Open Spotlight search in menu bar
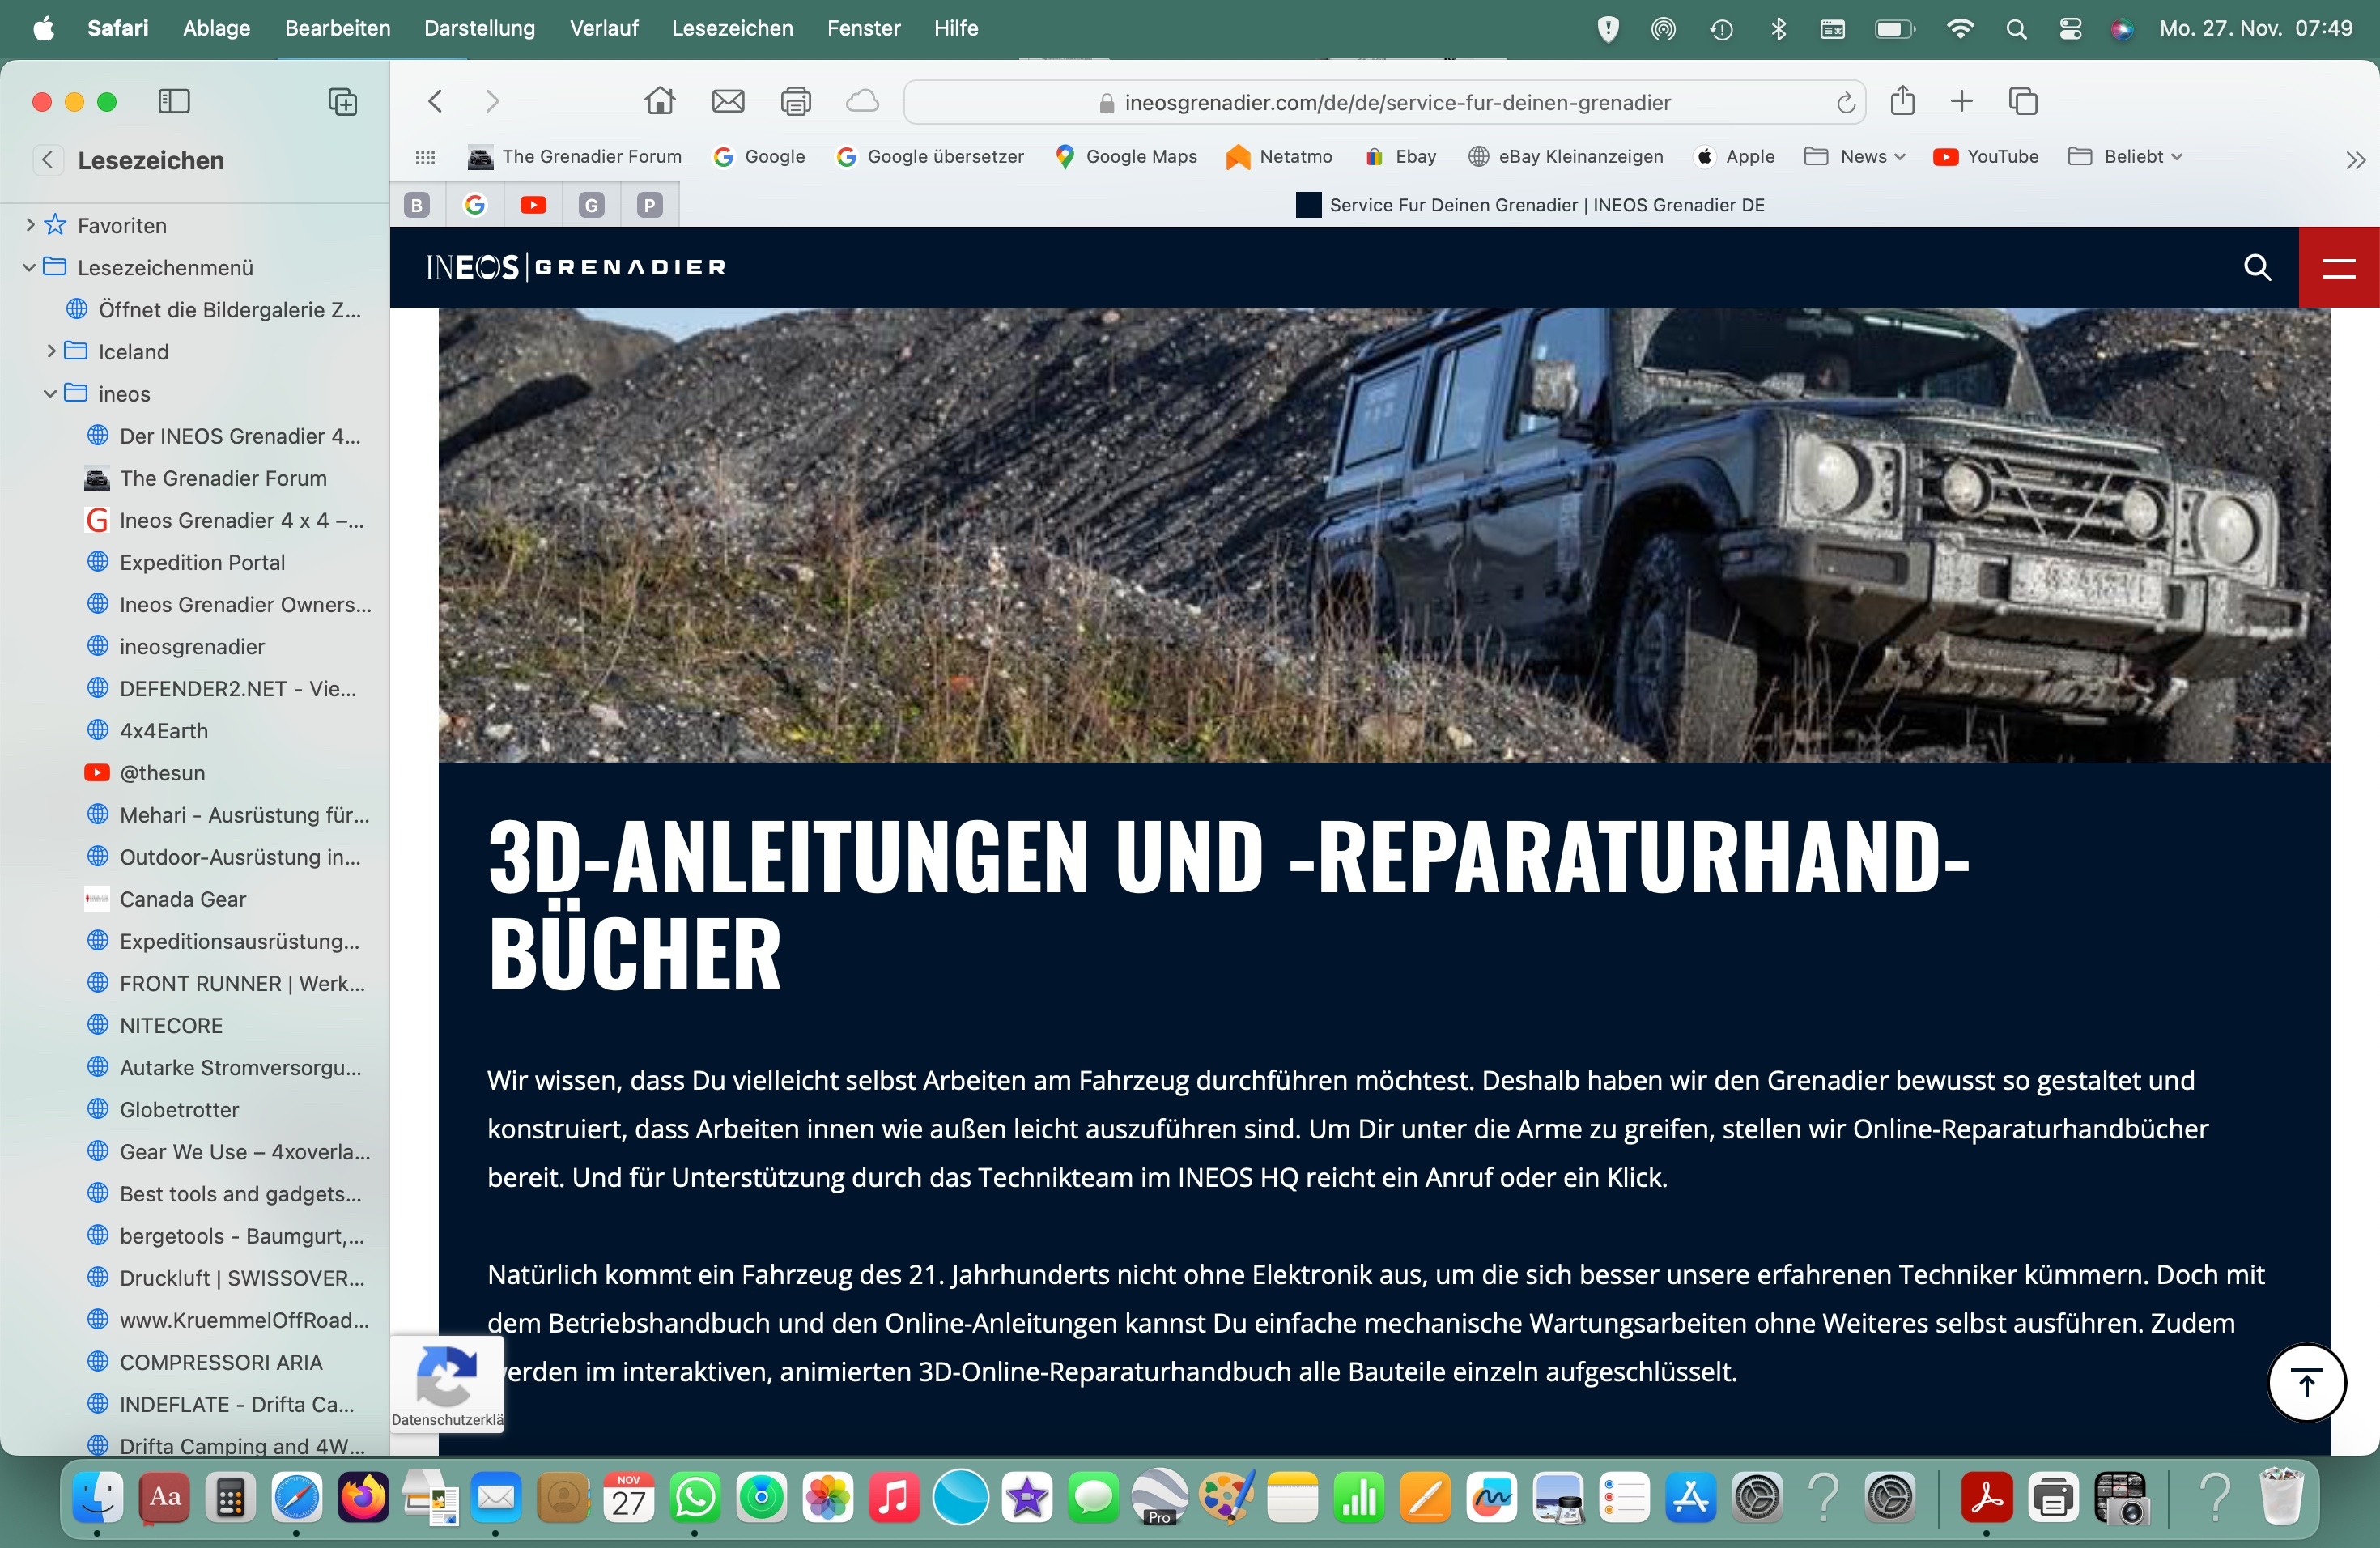The width and height of the screenshot is (2380, 1548). pos(2016,29)
